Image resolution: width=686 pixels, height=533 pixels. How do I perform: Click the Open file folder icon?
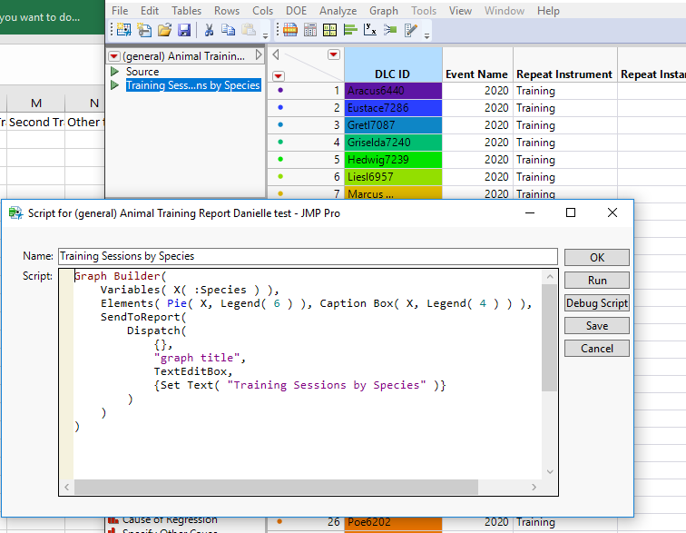coord(164,30)
